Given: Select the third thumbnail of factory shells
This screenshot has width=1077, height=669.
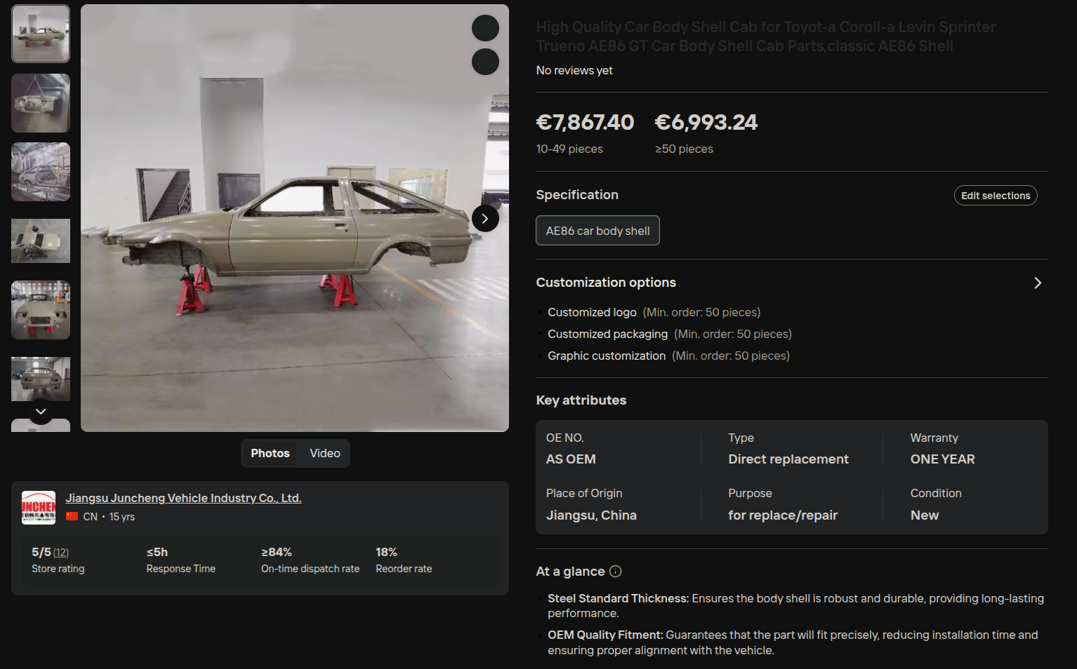Looking at the screenshot, I should (41, 172).
